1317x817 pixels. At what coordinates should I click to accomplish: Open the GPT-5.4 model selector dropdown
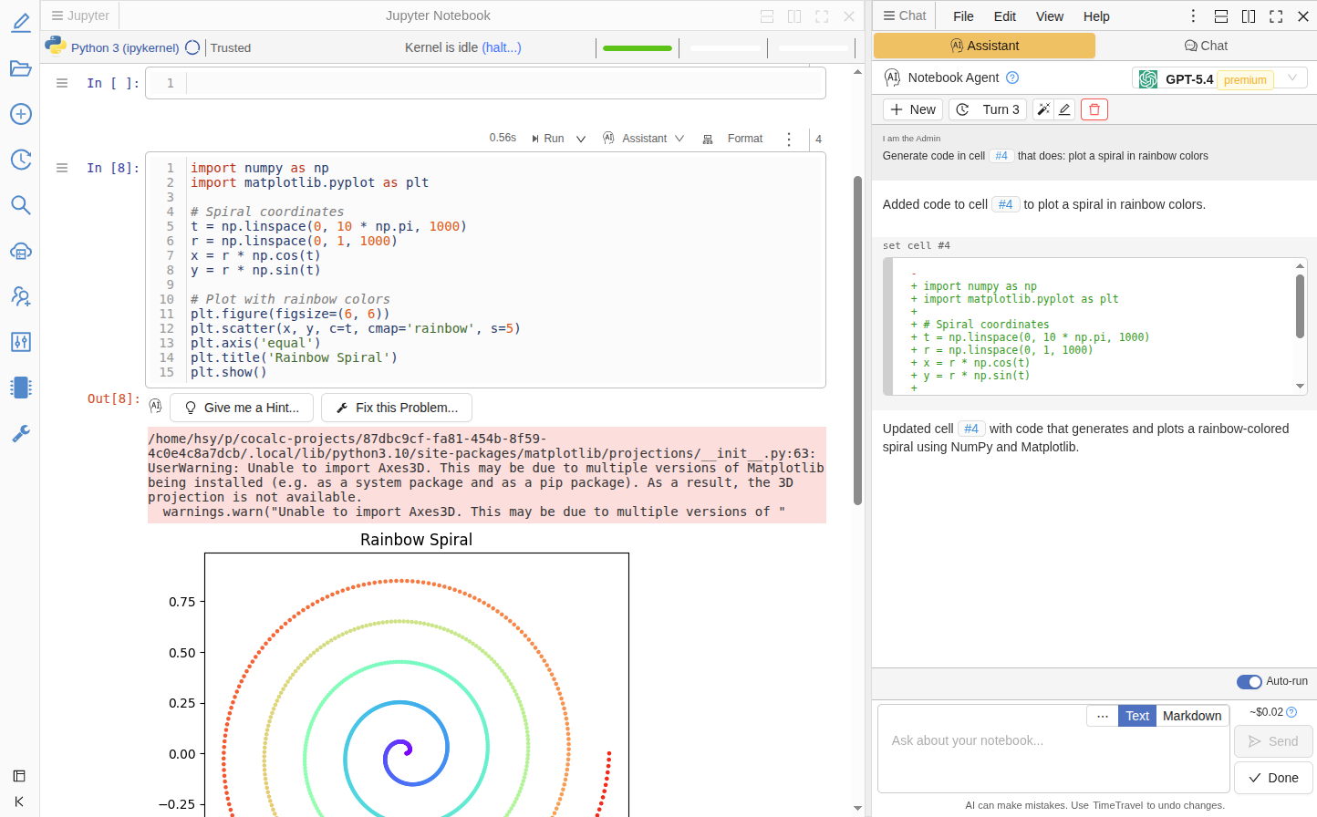[x=1292, y=78]
